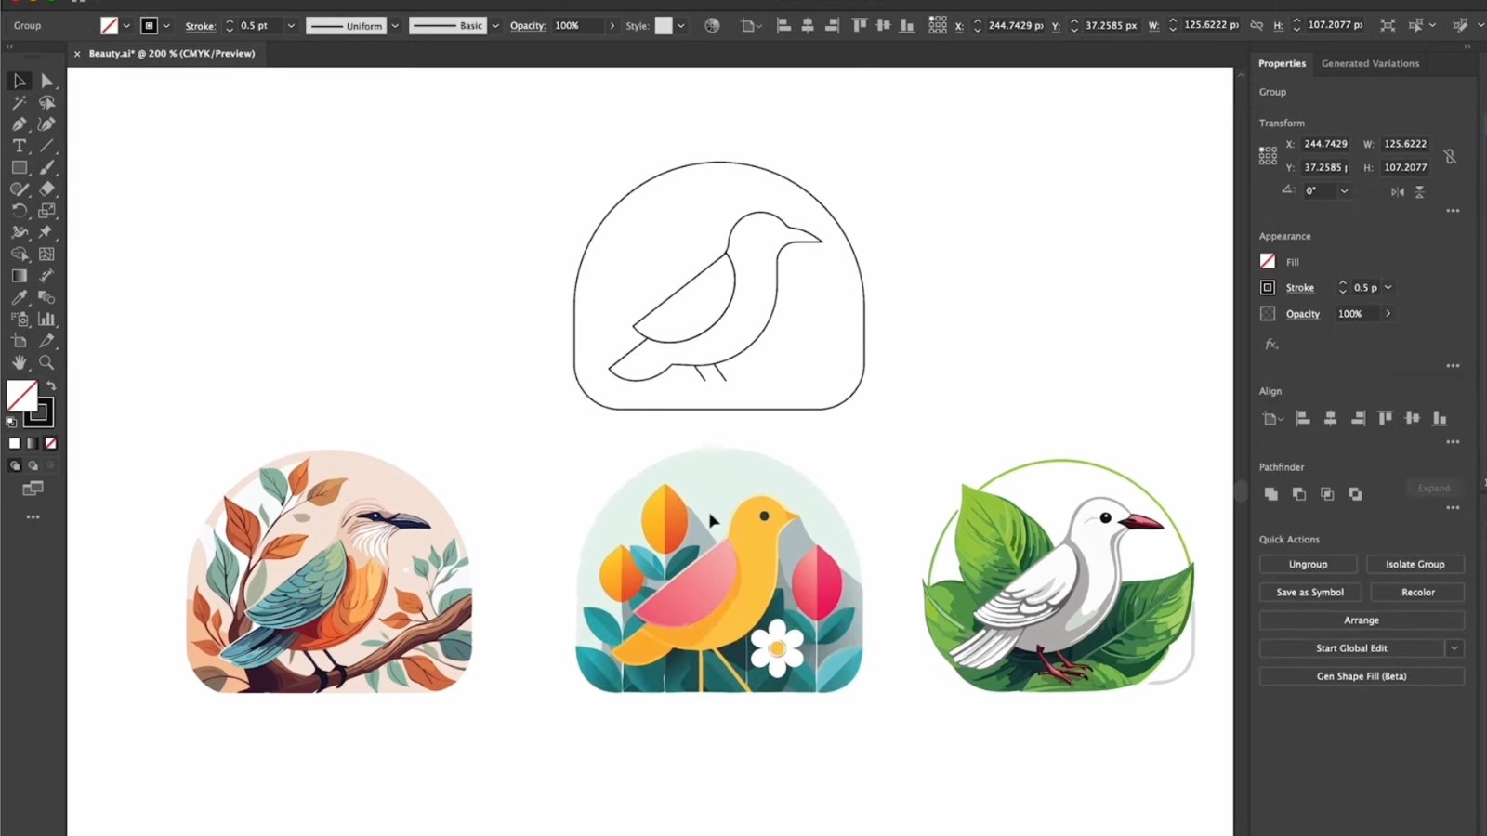Choose the Eraser tool
Viewport: 1487px width, 836px height.
[x=46, y=189]
